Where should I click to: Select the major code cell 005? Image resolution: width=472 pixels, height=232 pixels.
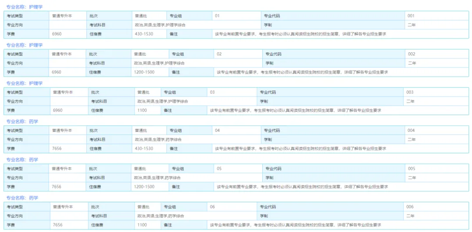(411, 169)
